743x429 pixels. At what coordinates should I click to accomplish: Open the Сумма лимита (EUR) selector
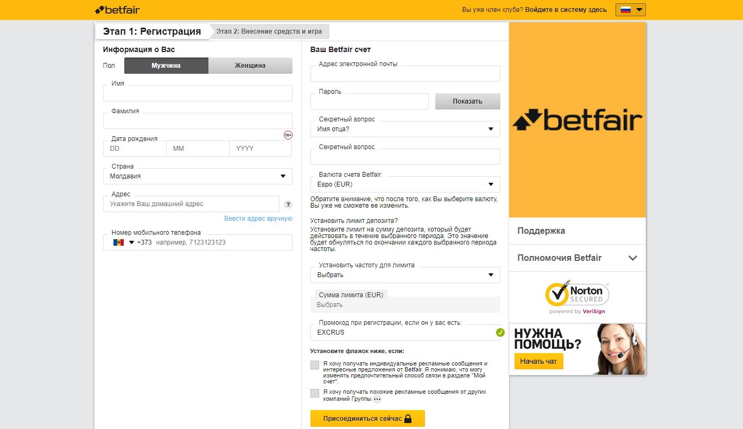pos(405,305)
